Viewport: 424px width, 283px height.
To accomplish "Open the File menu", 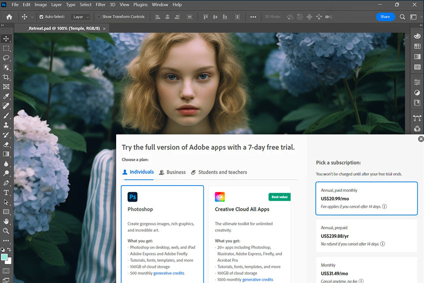I will 15,4.
